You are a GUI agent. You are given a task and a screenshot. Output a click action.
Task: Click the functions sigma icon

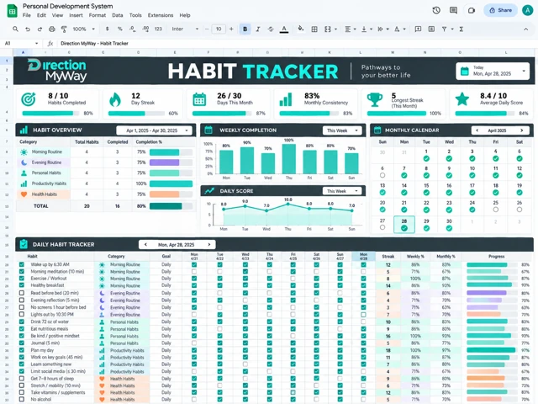tap(462, 29)
